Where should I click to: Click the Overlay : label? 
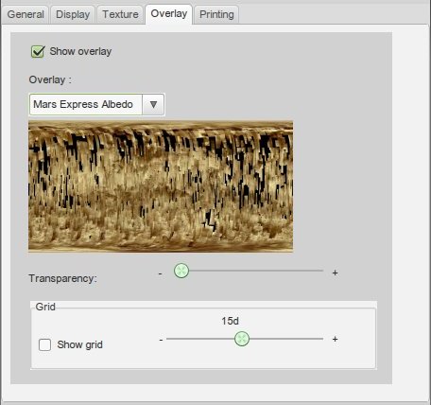tap(50, 79)
